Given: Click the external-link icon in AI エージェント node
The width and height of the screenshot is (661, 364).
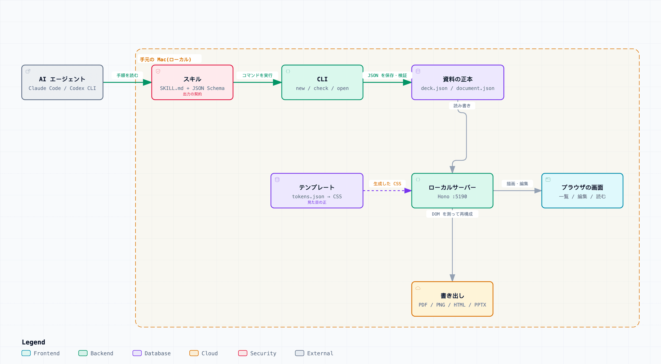Looking at the screenshot, I should point(28,71).
